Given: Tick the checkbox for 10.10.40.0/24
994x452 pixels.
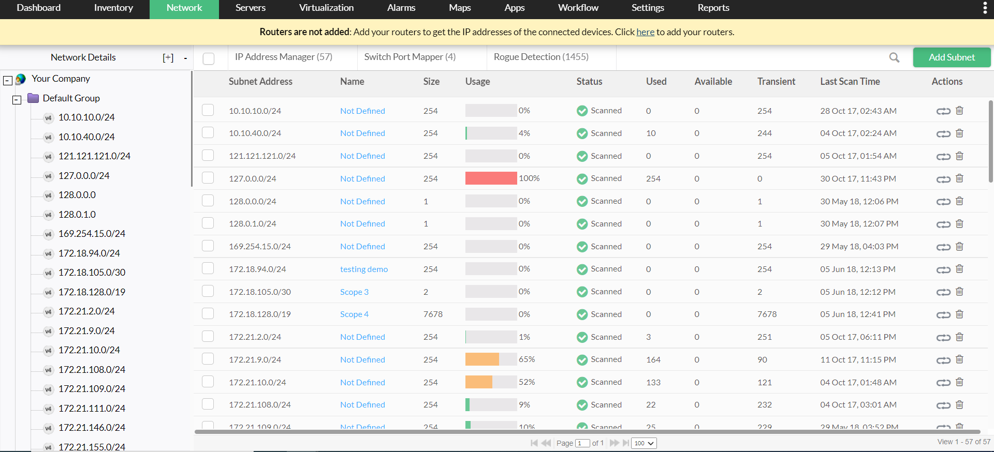Looking at the screenshot, I should [208, 133].
